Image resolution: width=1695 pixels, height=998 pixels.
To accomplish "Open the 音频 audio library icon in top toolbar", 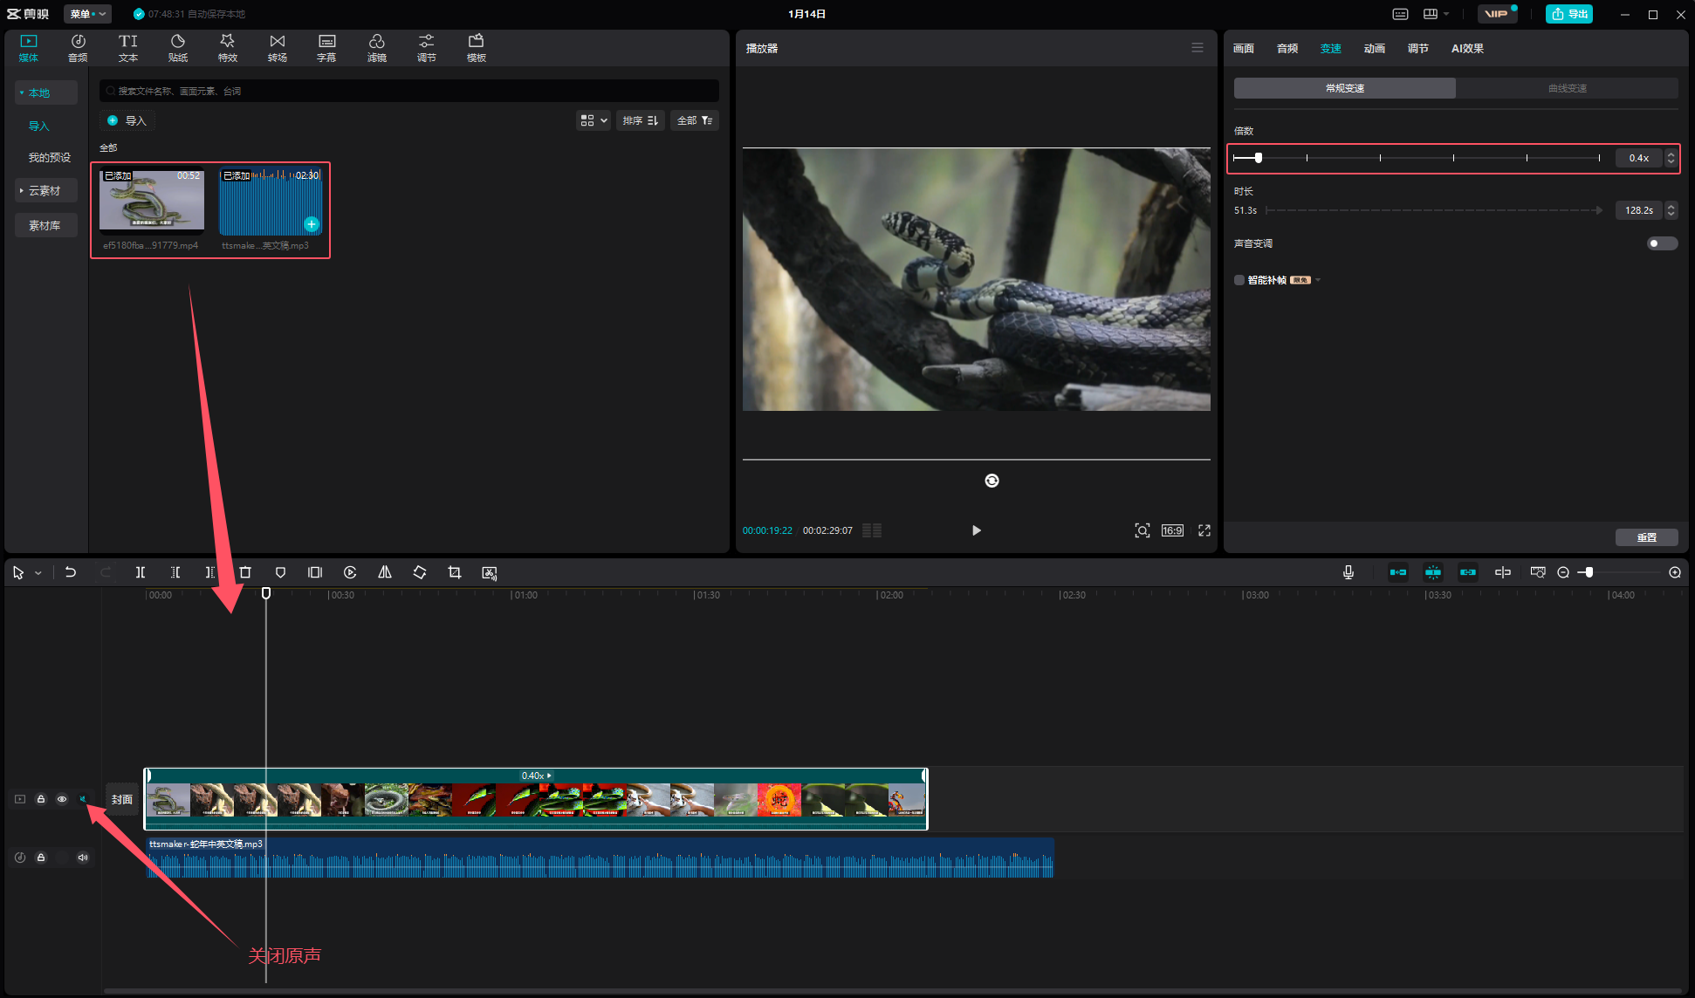I will click(78, 48).
